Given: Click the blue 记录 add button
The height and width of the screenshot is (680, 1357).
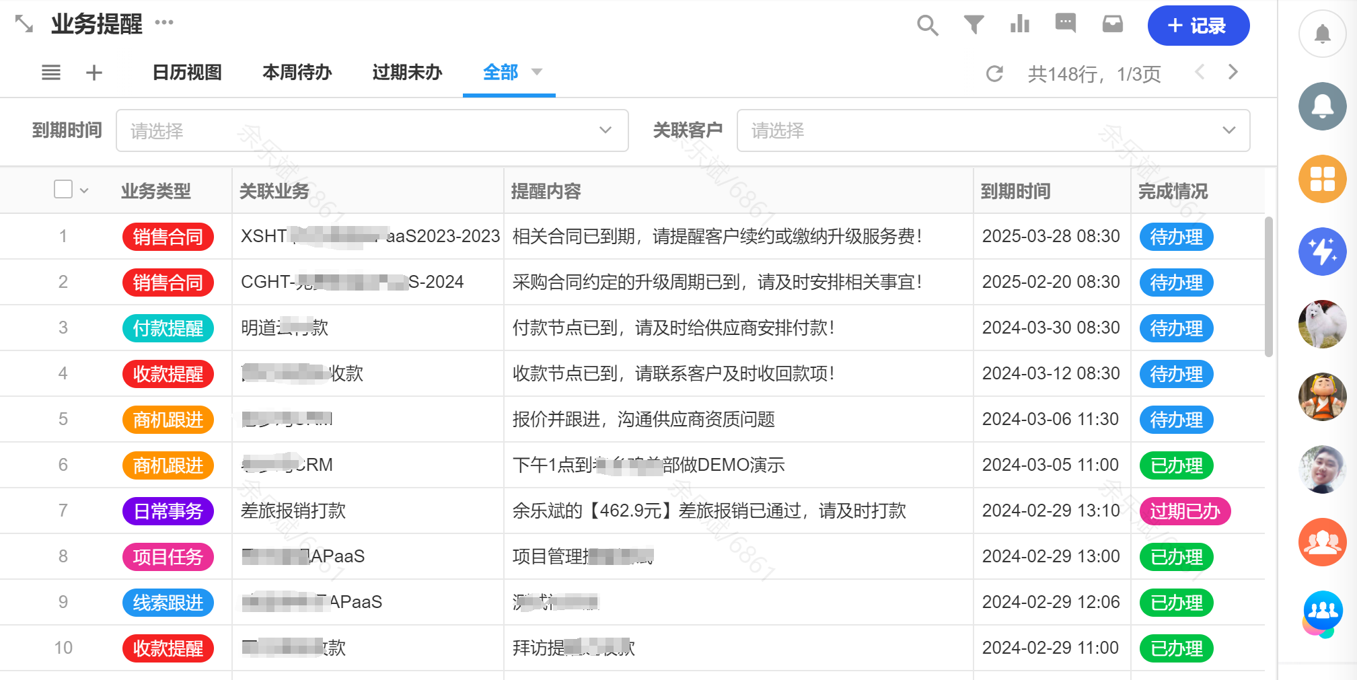Looking at the screenshot, I should pyautogui.click(x=1198, y=26).
